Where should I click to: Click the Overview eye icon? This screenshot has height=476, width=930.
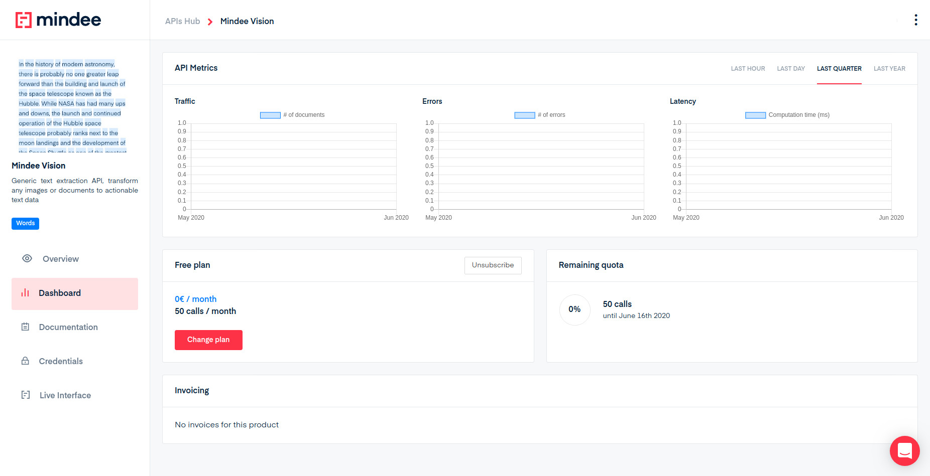coord(27,258)
